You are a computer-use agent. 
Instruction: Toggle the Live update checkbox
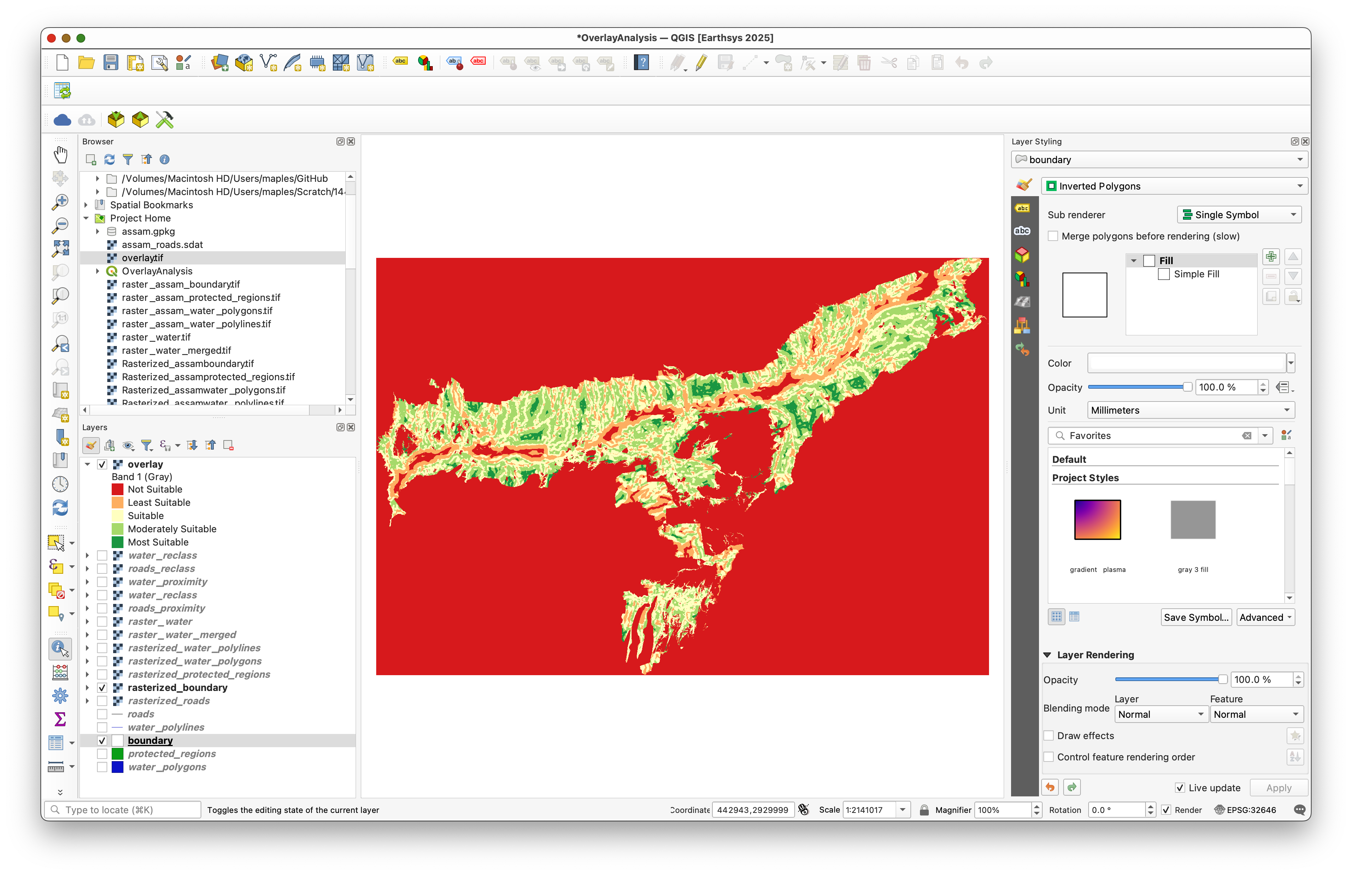pyautogui.click(x=1180, y=788)
